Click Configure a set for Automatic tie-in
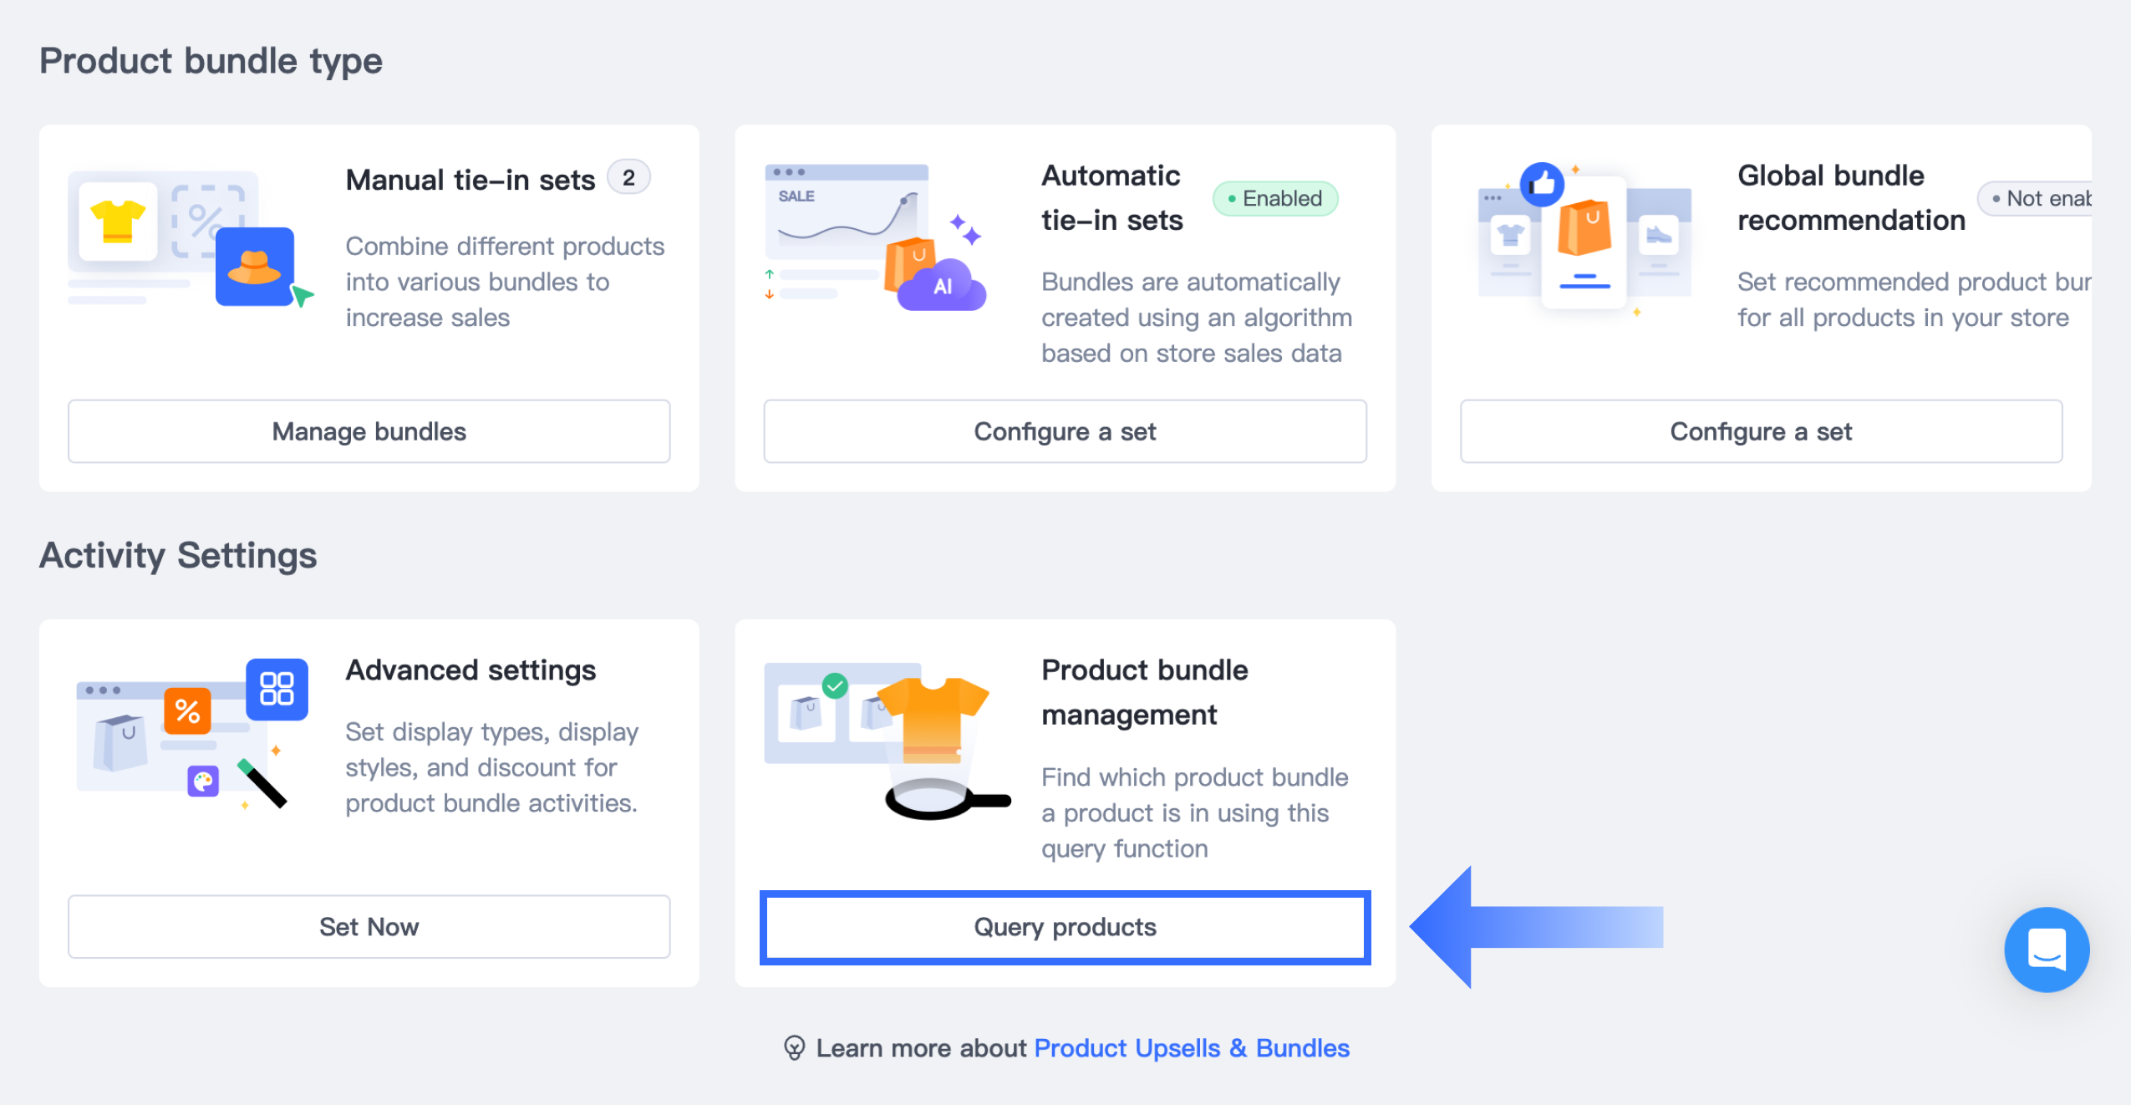The height and width of the screenshot is (1105, 2131). click(1065, 431)
